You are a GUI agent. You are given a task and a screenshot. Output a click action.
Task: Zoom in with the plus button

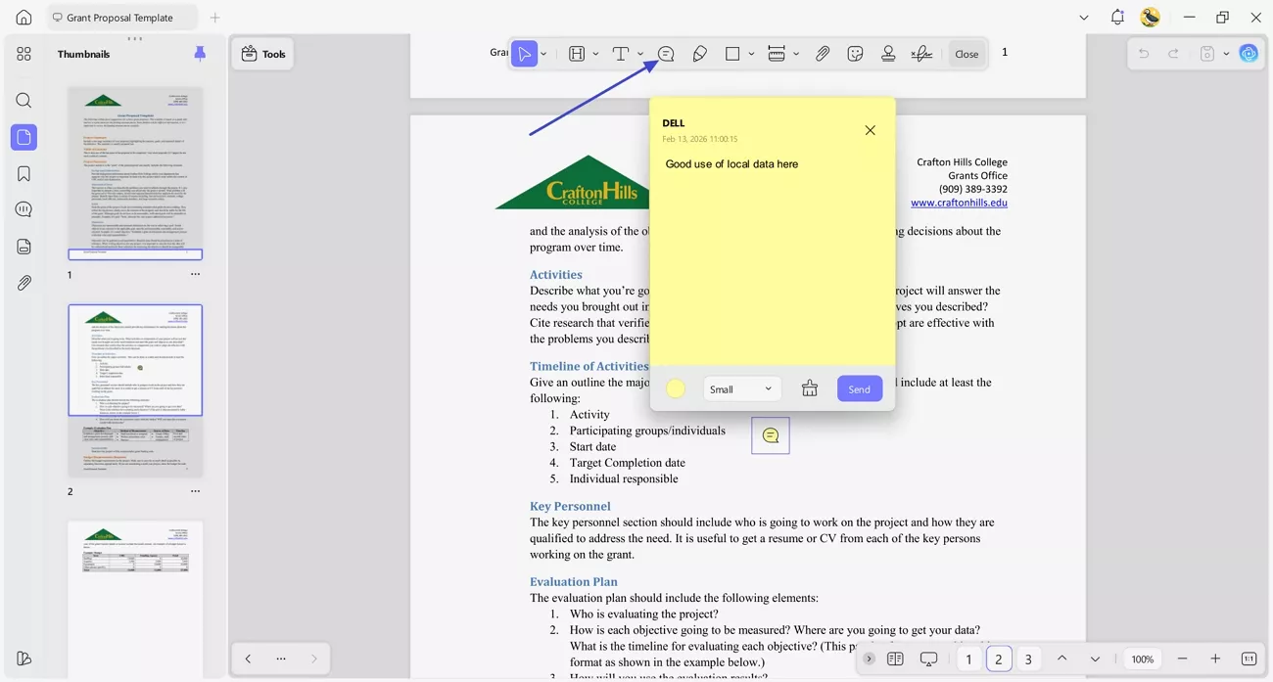tap(1215, 659)
